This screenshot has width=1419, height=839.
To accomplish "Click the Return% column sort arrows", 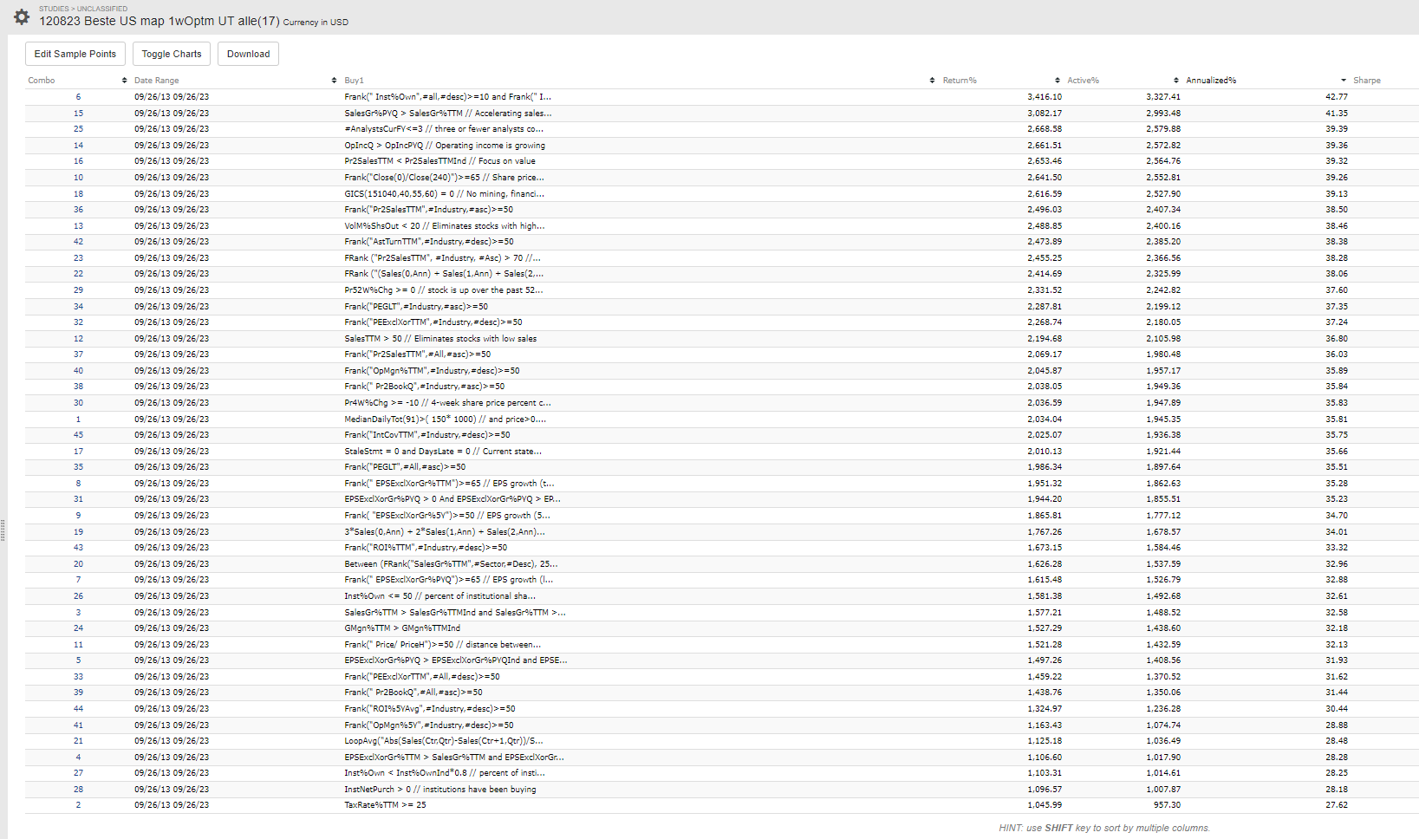I will (x=1057, y=81).
